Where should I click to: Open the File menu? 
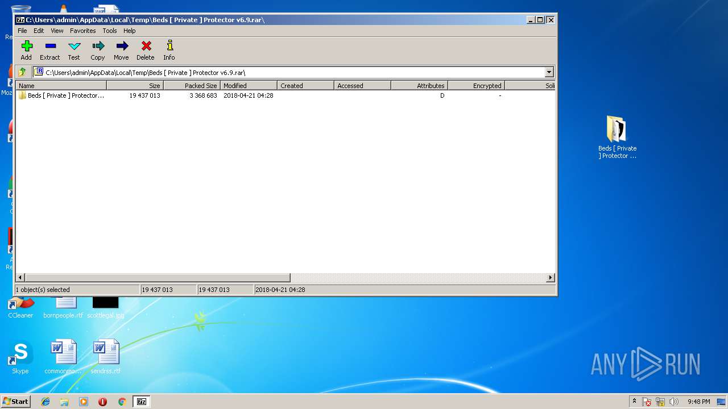[22, 31]
